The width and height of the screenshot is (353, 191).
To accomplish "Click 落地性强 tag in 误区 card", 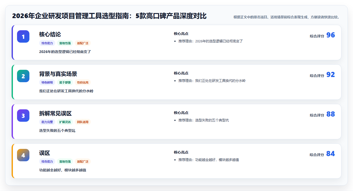I will click(x=65, y=162).
